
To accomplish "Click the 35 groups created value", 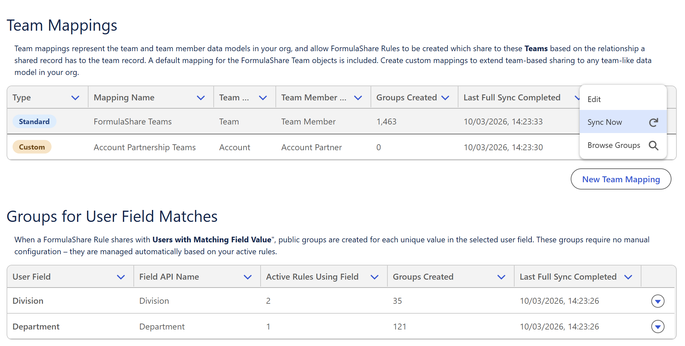I will [x=397, y=301].
